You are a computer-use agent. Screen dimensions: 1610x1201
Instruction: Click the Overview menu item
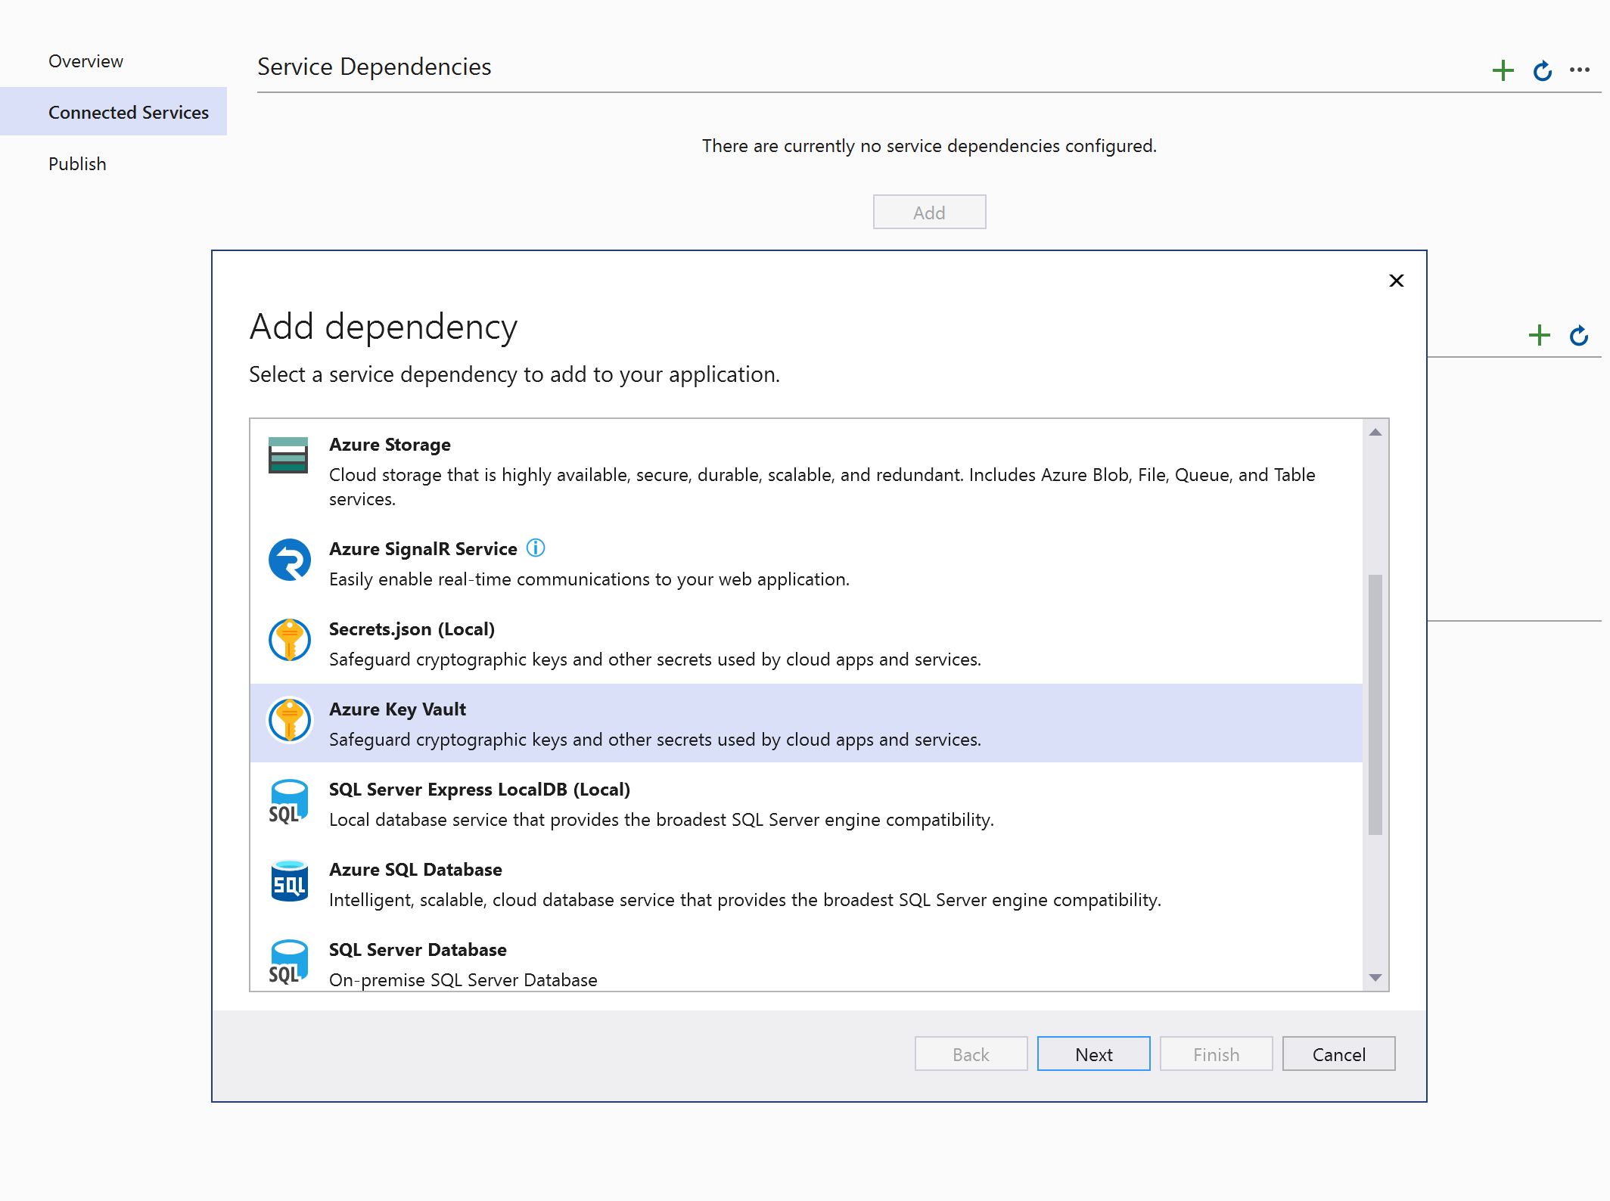tap(83, 61)
